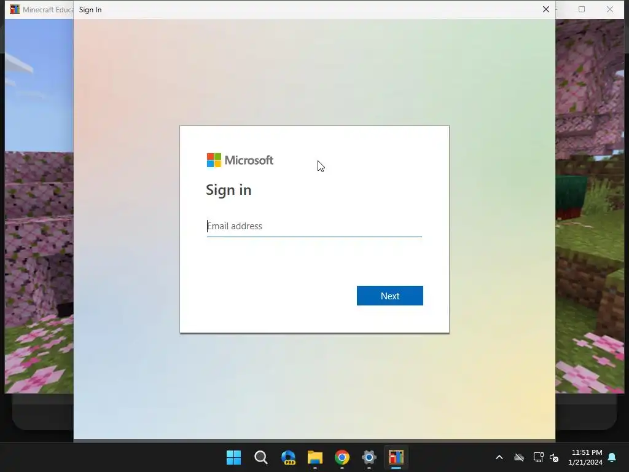Open taskbar Search
629x472 pixels.
click(261, 457)
